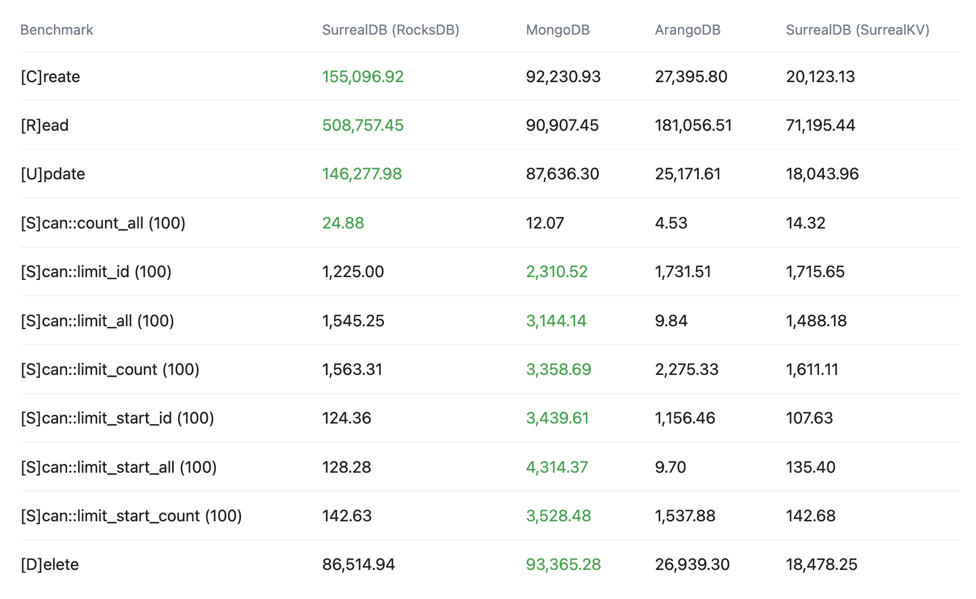Click the ArangoDB value 9.84
Image resolution: width=976 pixels, height=599 pixels.
[x=671, y=321]
